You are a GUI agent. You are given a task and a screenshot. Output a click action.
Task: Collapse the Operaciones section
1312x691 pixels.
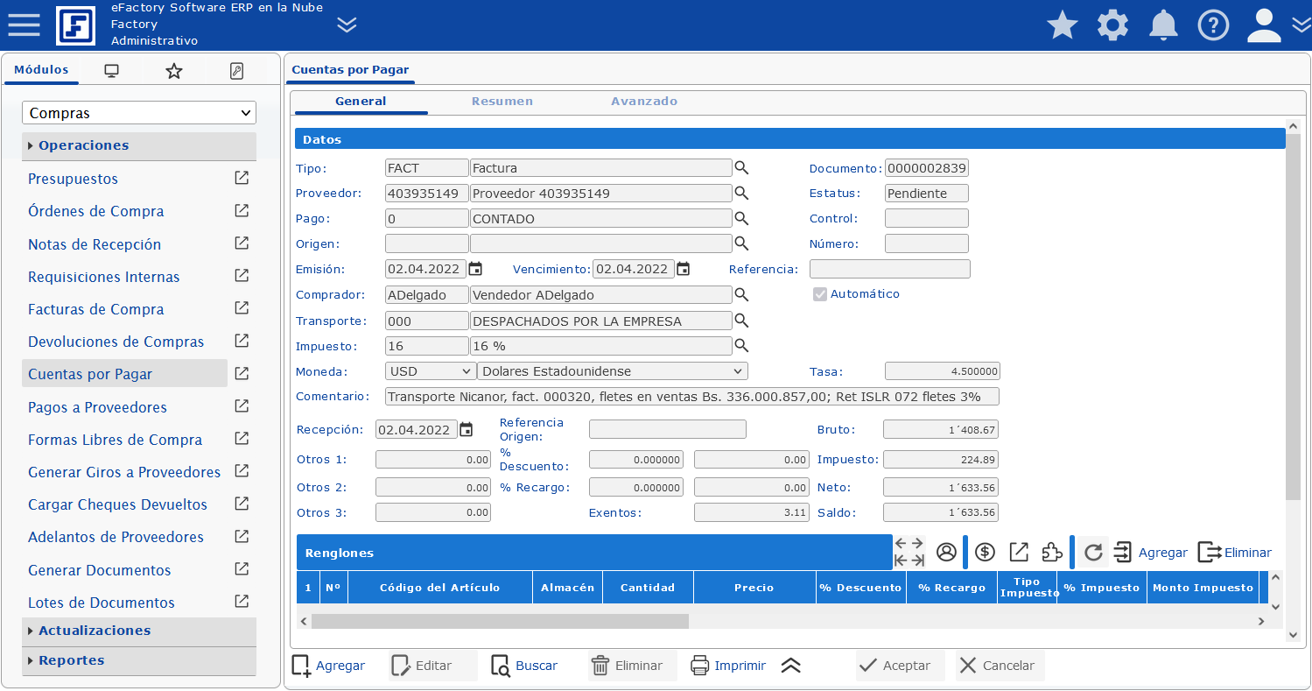pyautogui.click(x=139, y=145)
